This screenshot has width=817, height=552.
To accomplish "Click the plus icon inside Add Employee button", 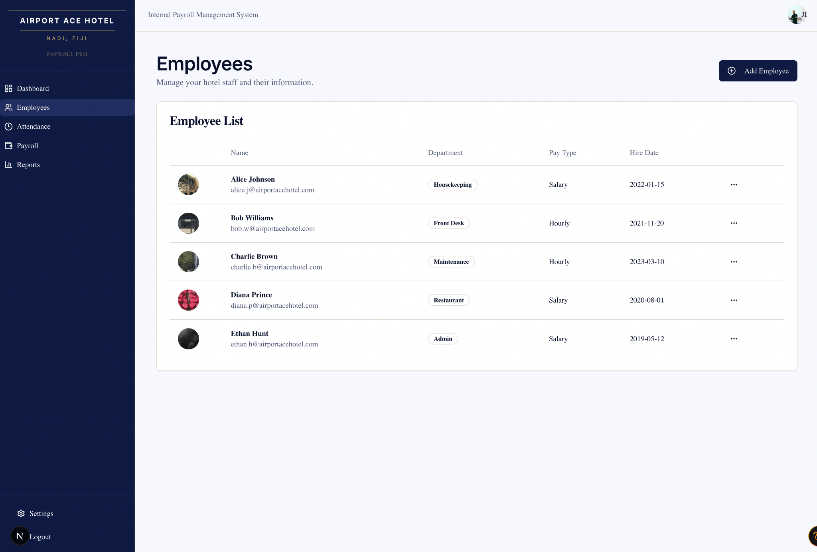I will (731, 71).
